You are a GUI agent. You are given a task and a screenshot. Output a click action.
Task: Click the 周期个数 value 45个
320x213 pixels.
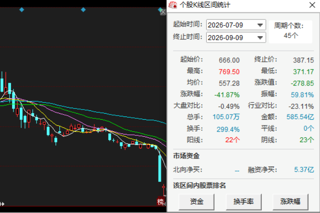pos(291,36)
